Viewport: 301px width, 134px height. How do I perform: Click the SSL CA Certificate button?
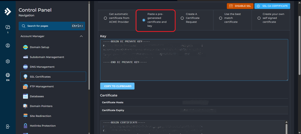(272, 6)
